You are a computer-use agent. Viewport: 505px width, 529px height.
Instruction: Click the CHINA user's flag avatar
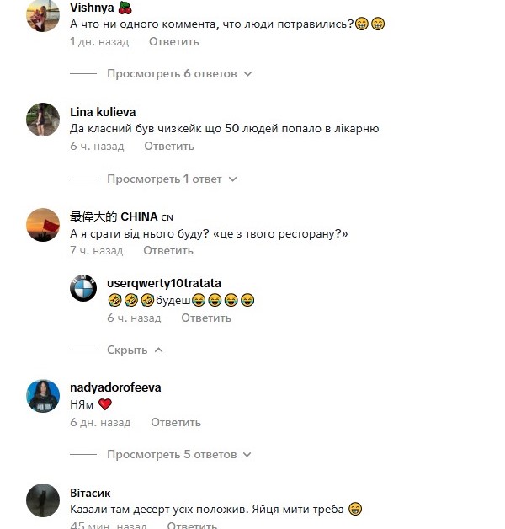(43, 225)
